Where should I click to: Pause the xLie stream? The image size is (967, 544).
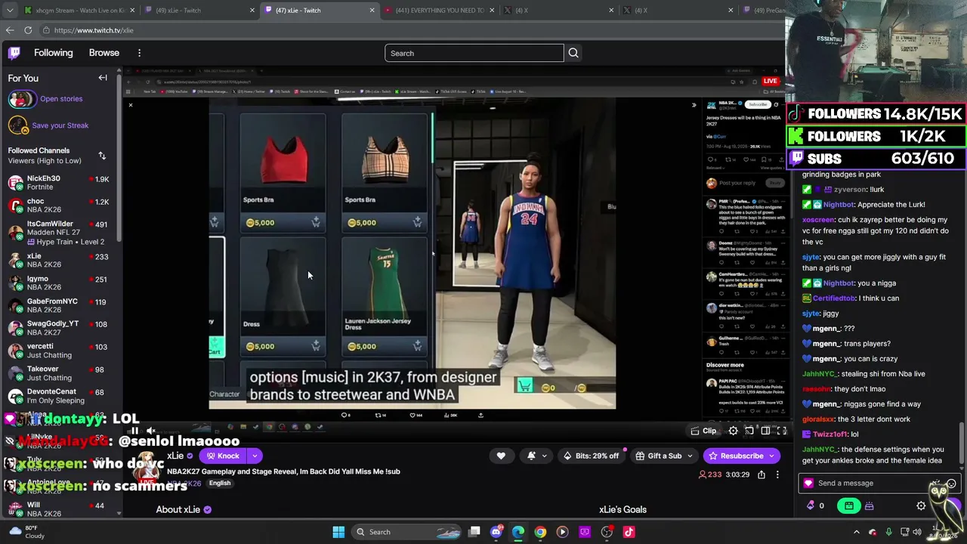134,431
